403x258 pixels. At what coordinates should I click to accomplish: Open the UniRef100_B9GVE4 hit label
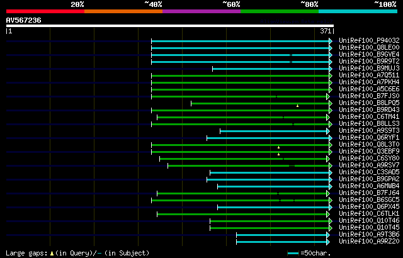369,54
